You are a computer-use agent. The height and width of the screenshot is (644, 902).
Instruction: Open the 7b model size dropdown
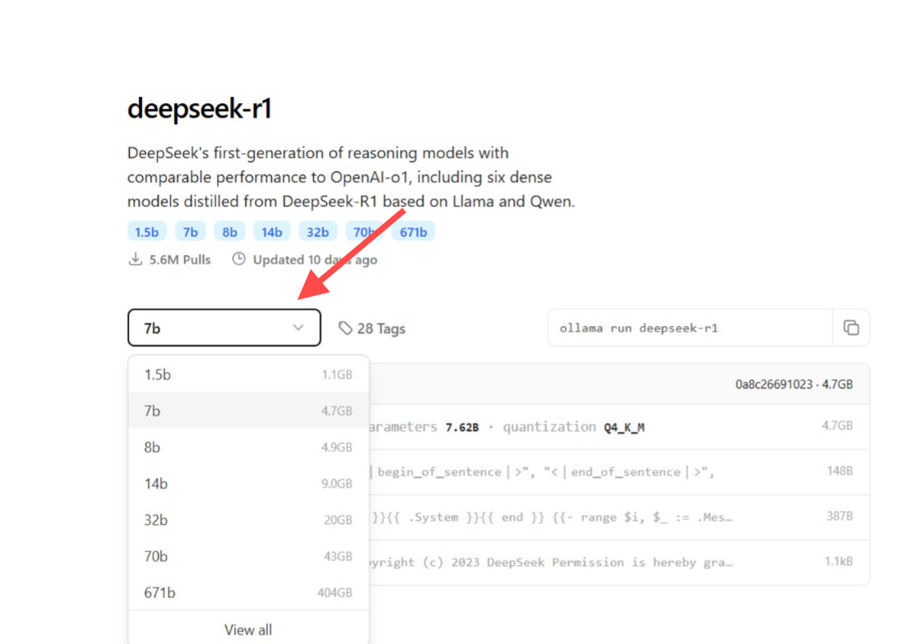point(224,328)
